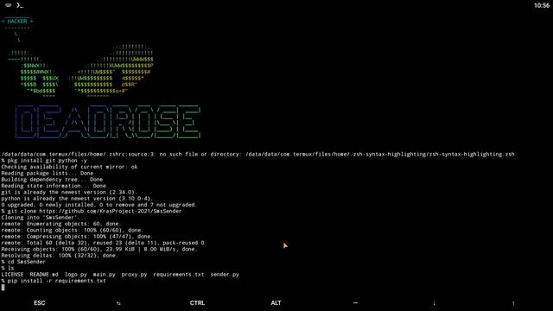Tap the ALT modifier key
The height and width of the screenshot is (311, 553).
(x=276, y=303)
